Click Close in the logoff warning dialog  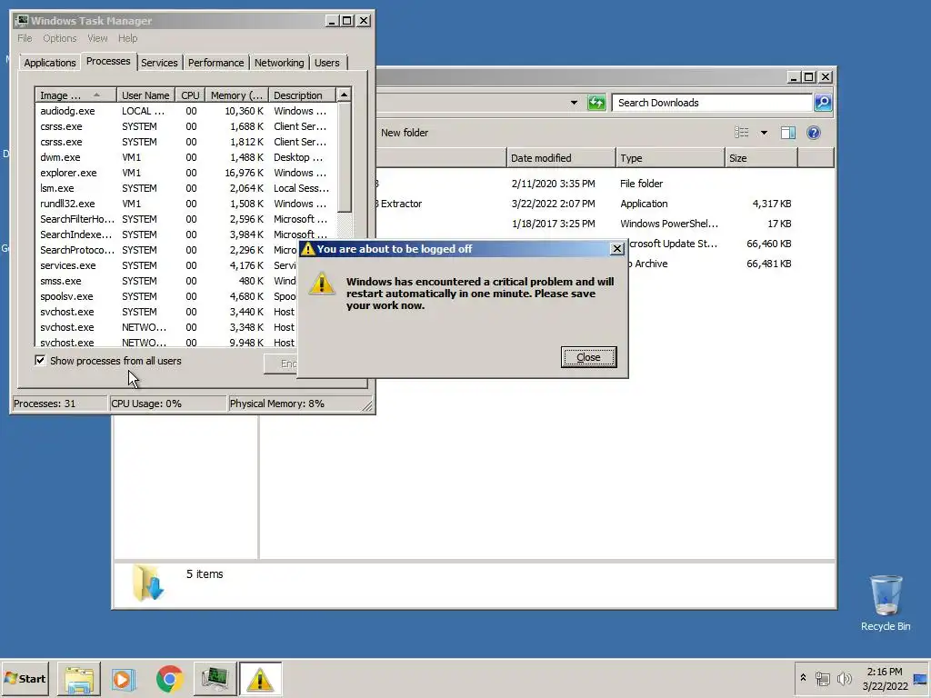coord(588,356)
